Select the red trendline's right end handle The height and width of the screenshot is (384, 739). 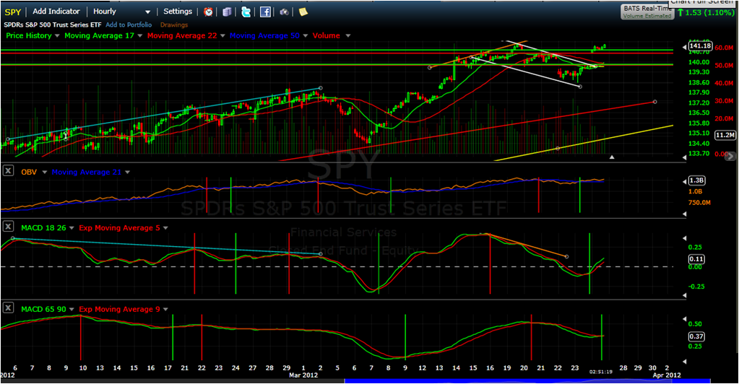654,102
